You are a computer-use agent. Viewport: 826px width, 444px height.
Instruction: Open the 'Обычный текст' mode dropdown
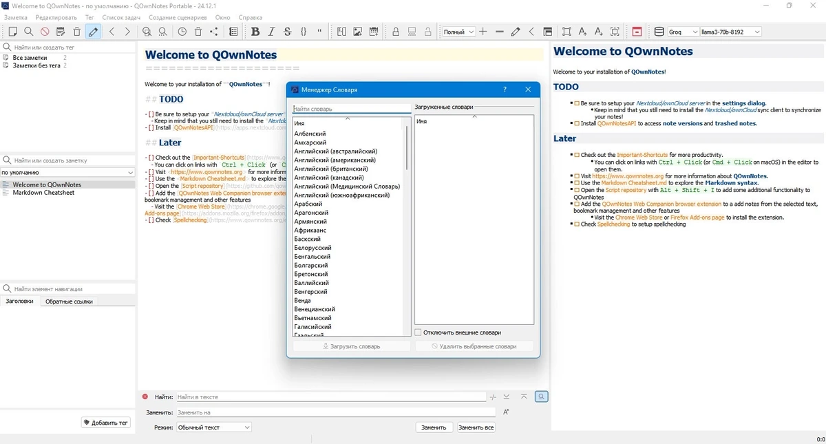pos(213,427)
